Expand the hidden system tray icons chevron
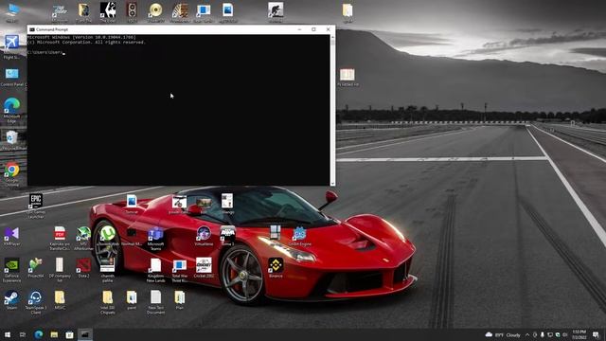Viewport: 606px width, 341px height. click(x=527, y=334)
